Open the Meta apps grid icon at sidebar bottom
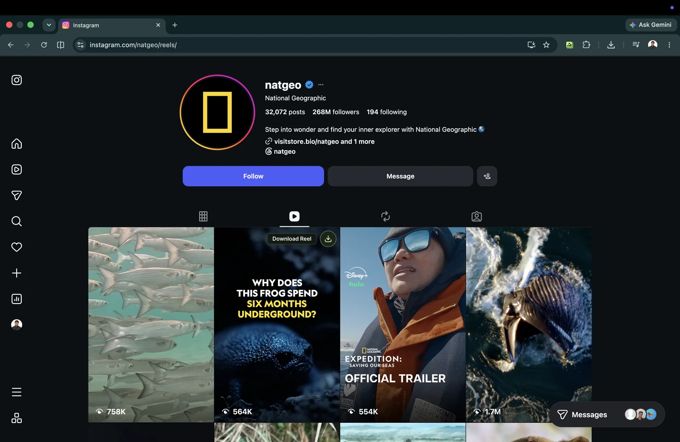This screenshot has height=442, width=680. click(17, 418)
